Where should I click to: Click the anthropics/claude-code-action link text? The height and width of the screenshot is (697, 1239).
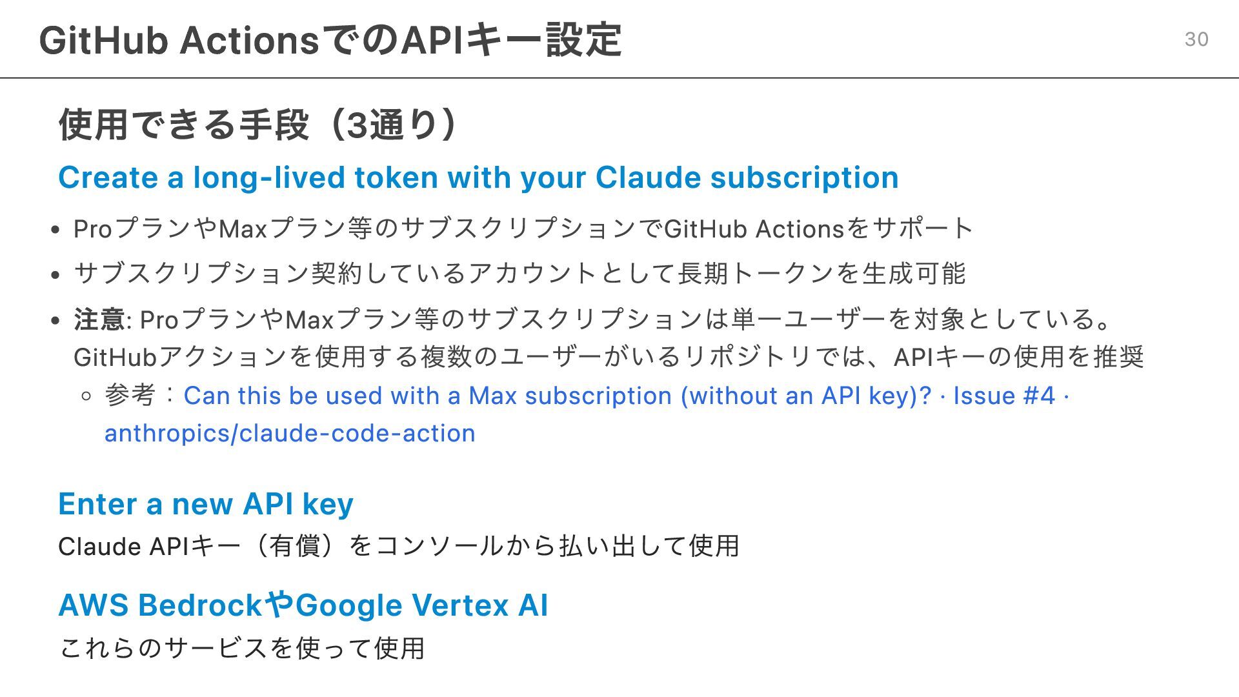(290, 433)
